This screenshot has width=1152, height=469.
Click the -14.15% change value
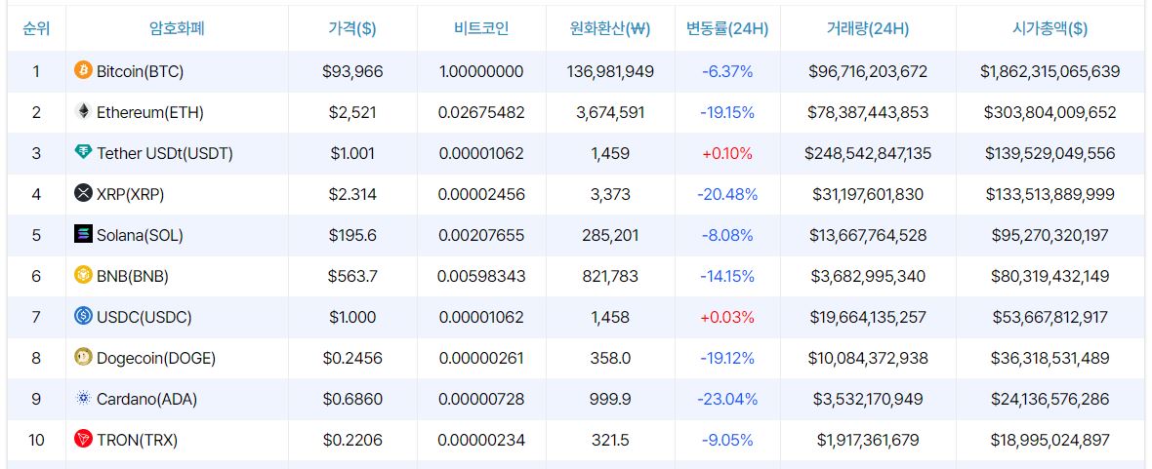(727, 277)
